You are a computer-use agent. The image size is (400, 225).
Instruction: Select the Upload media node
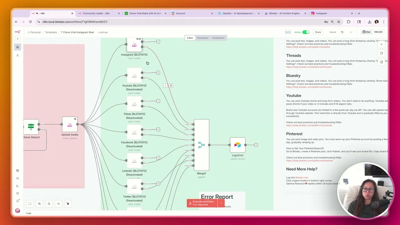pyautogui.click(x=70, y=124)
